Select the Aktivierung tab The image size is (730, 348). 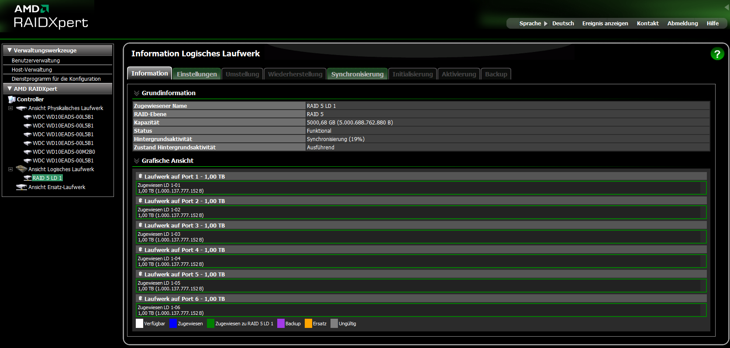coord(459,74)
